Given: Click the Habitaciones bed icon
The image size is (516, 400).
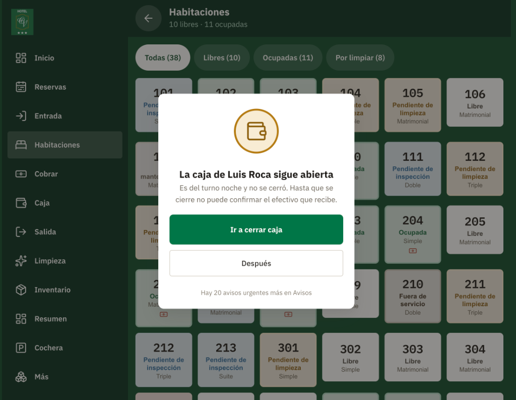Looking at the screenshot, I should click(x=21, y=145).
